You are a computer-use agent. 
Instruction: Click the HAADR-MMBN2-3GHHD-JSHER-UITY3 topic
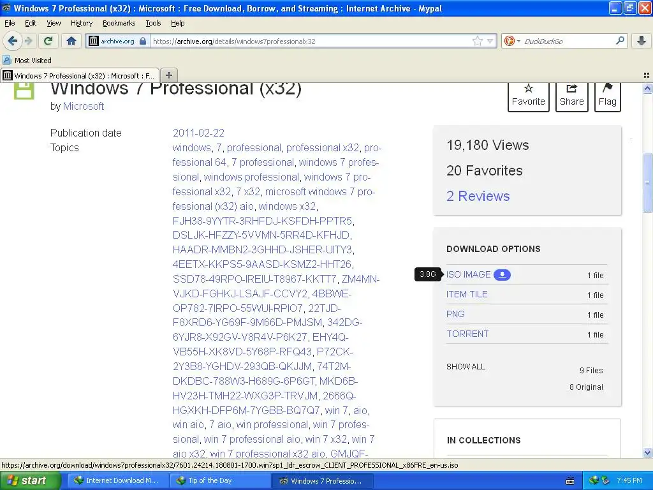point(262,249)
